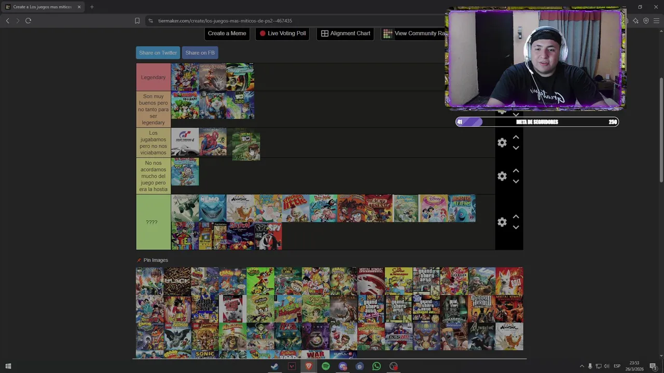Go back with browser back arrow
Viewport: 664px width, 373px height.
[x=7, y=21]
